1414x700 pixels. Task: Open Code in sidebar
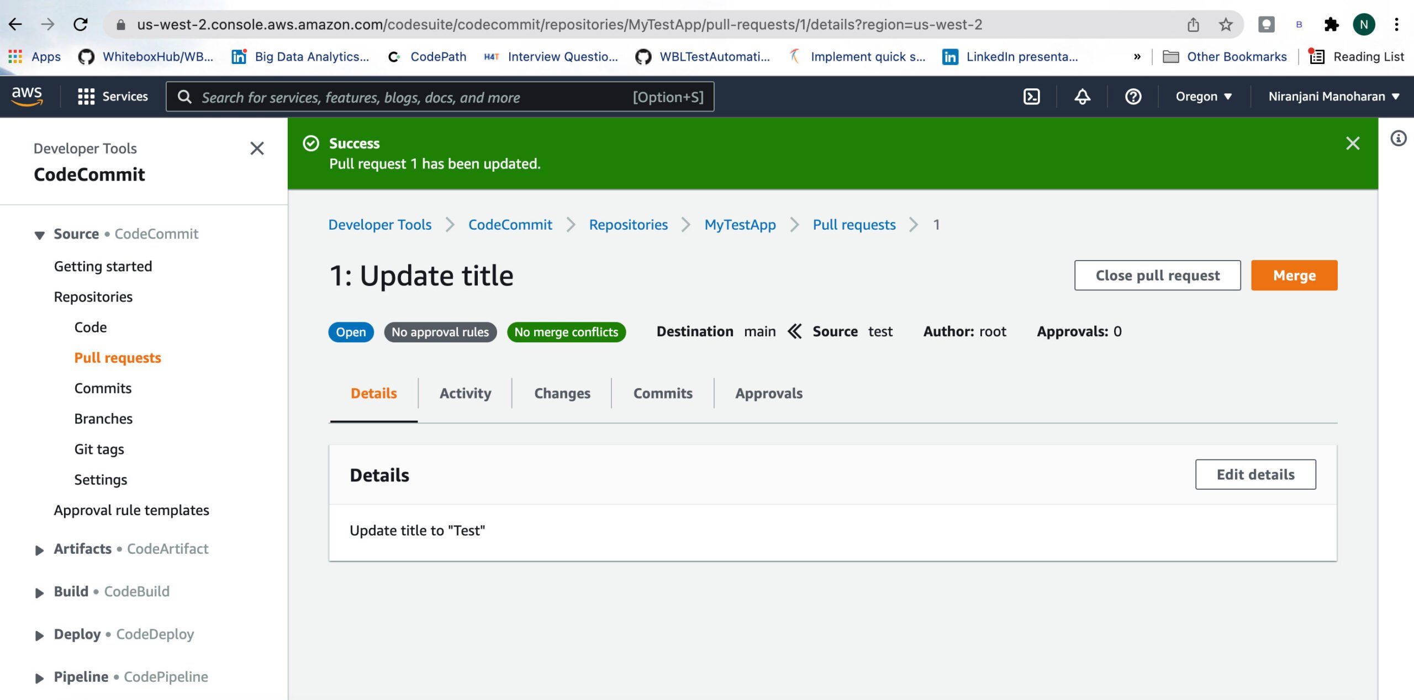point(91,327)
